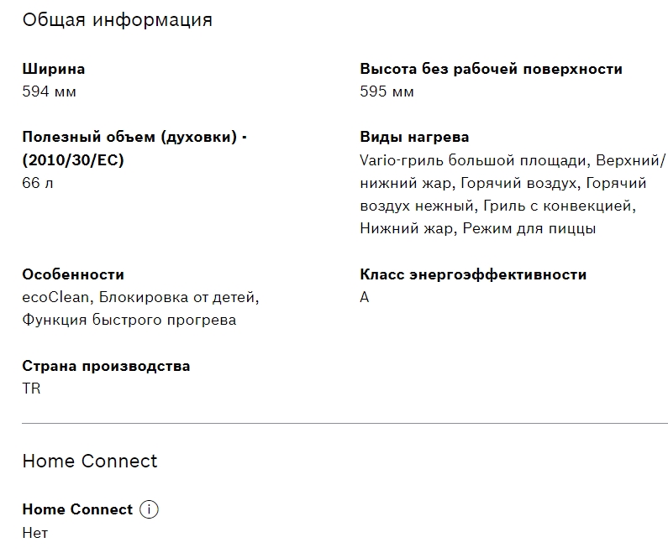Select the 'Класс энергоэффективности' label
Viewport: 668px width, 553px height.
coord(473,274)
